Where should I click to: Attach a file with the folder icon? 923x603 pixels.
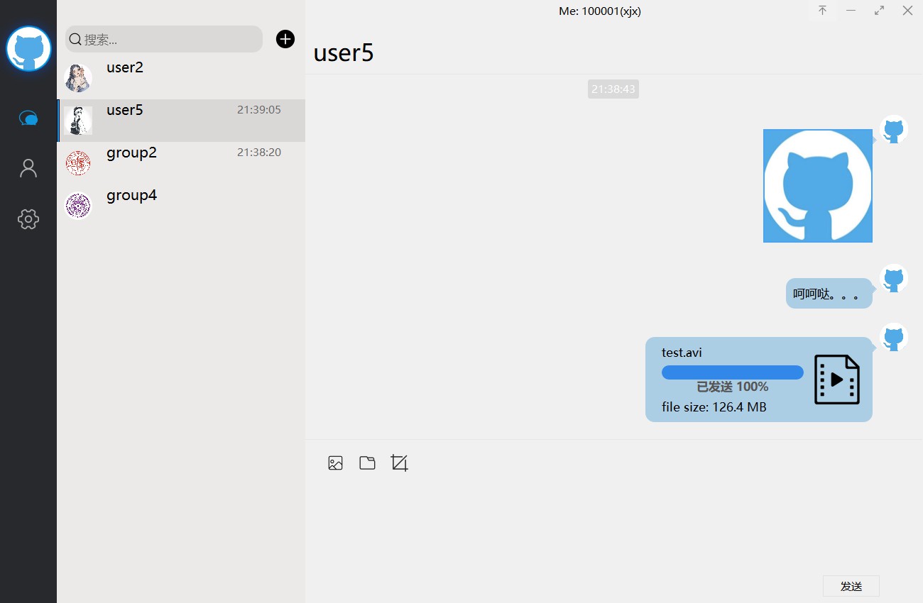pyautogui.click(x=367, y=463)
